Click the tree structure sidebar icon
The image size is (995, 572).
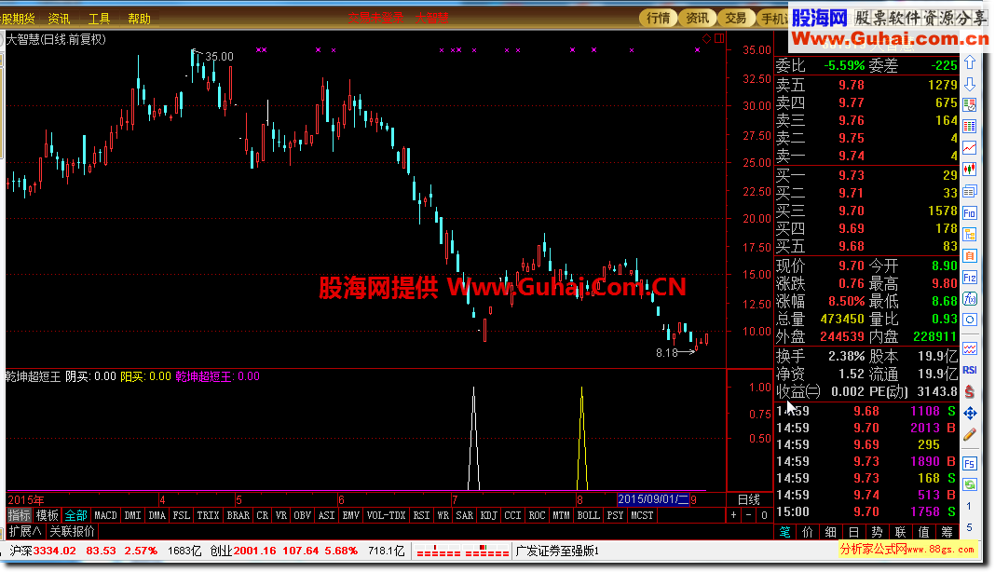pos(970,234)
